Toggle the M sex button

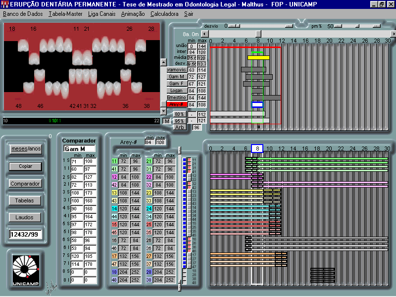tap(167, 121)
